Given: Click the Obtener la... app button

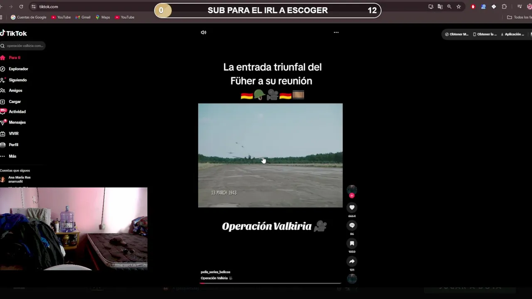Looking at the screenshot, I should pos(485,34).
